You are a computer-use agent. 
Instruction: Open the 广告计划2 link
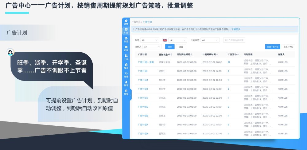click(143, 80)
